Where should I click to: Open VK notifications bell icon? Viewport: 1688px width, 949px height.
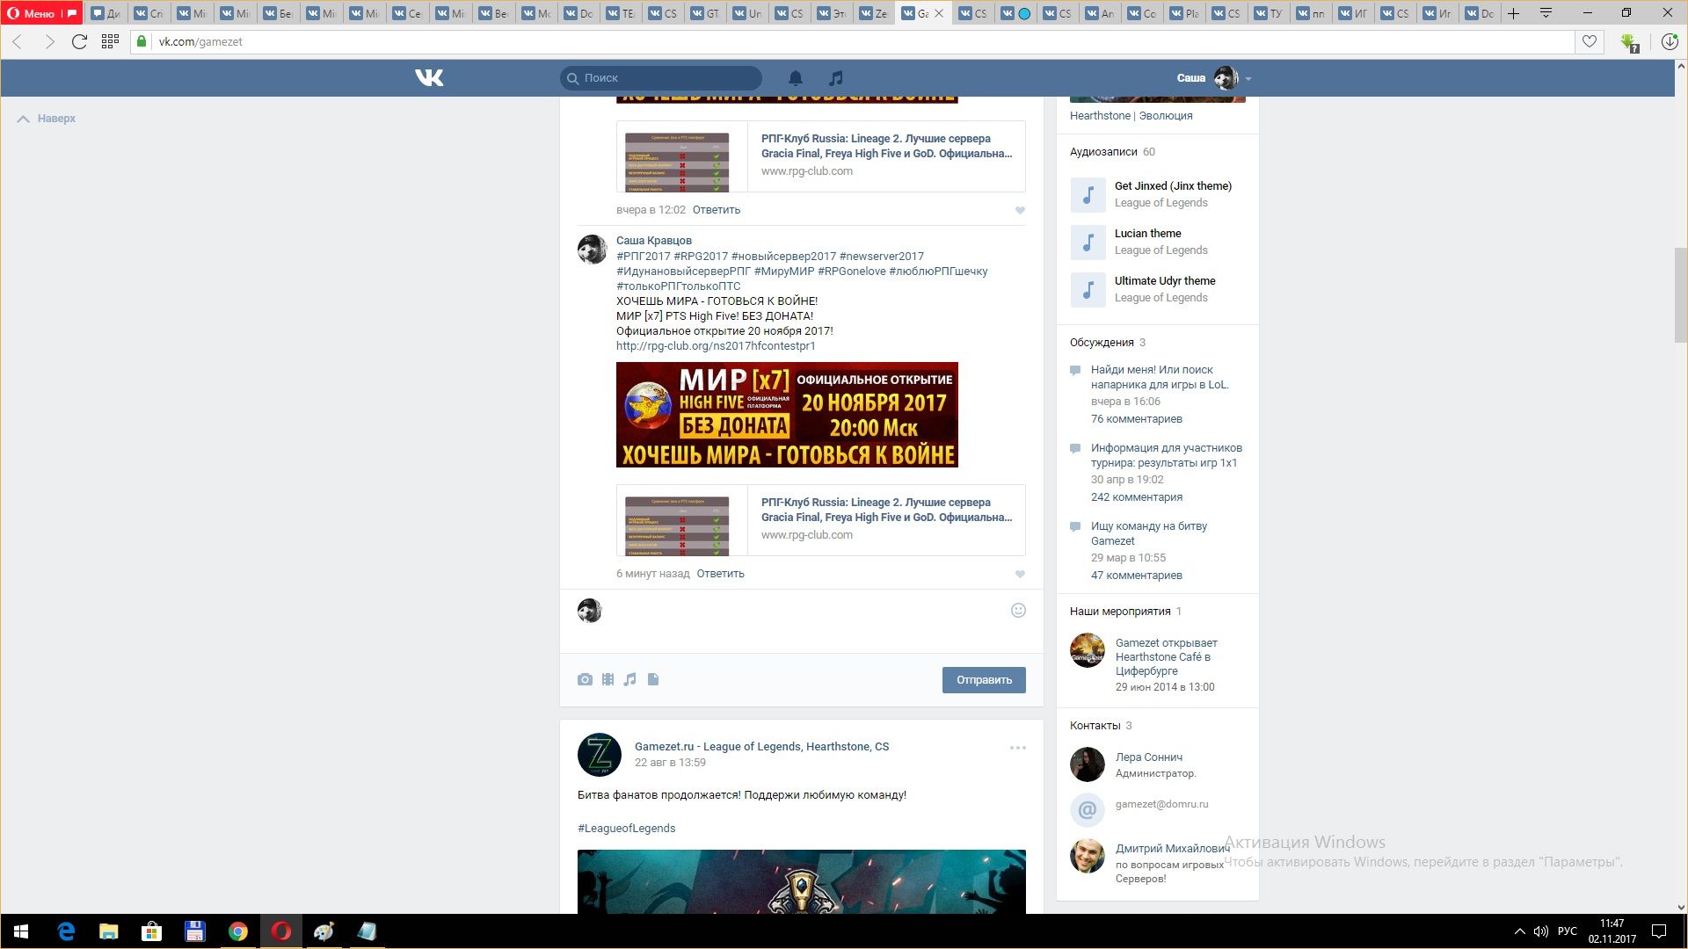point(795,78)
